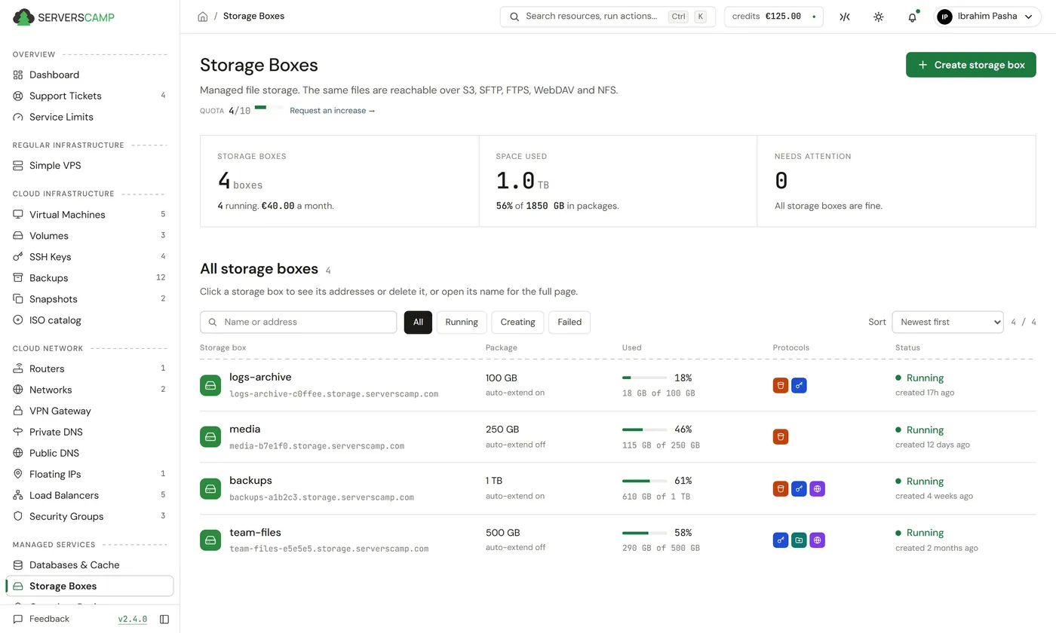1056x633 pixels.
Task: Go to home via breadcrumb house icon
Action: pyautogui.click(x=202, y=17)
